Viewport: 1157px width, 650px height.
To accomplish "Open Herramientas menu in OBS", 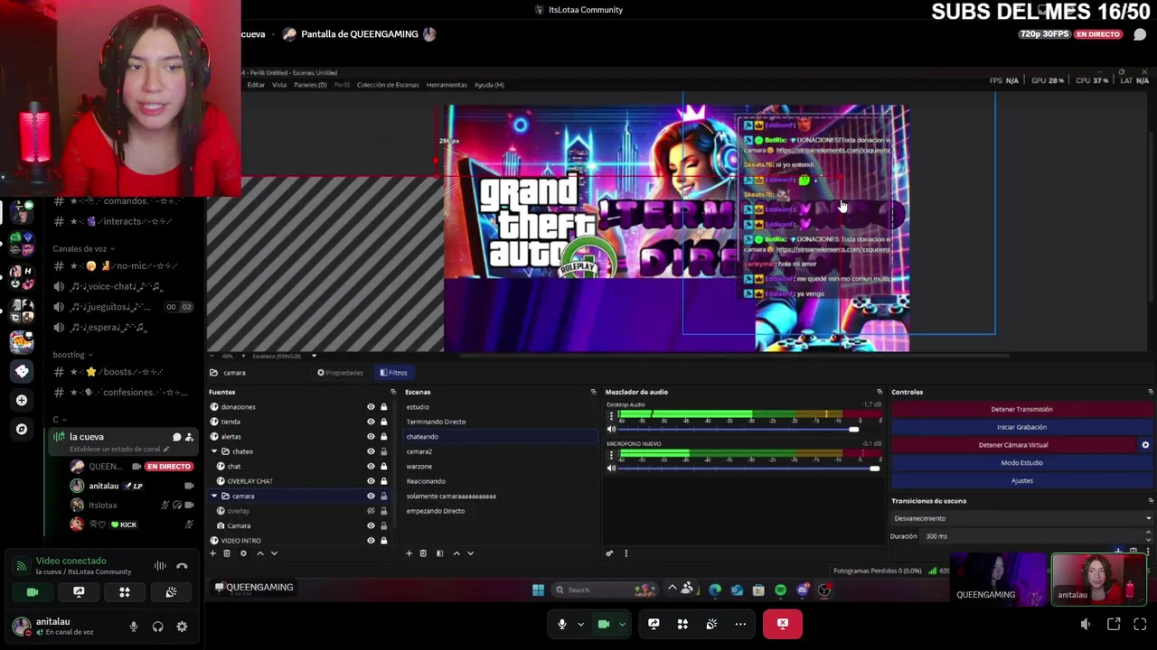I will [x=447, y=85].
